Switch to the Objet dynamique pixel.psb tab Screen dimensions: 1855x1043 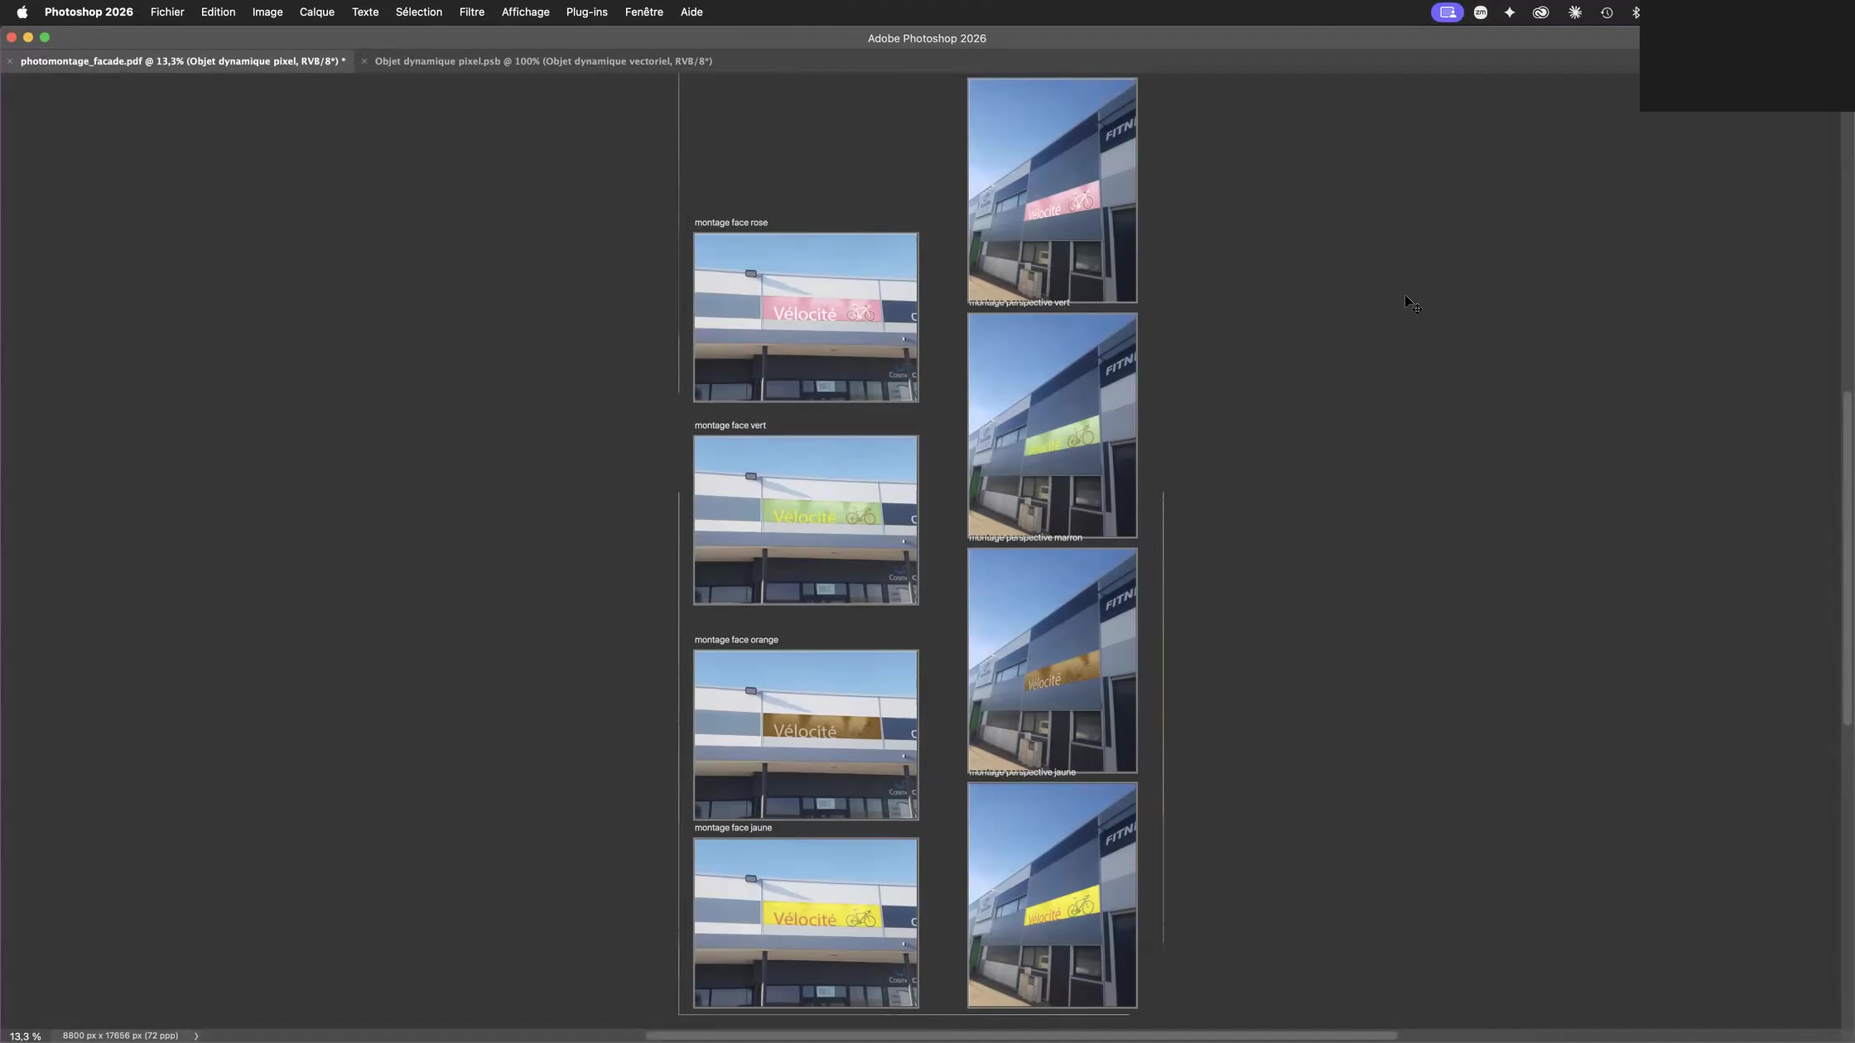click(543, 61)
